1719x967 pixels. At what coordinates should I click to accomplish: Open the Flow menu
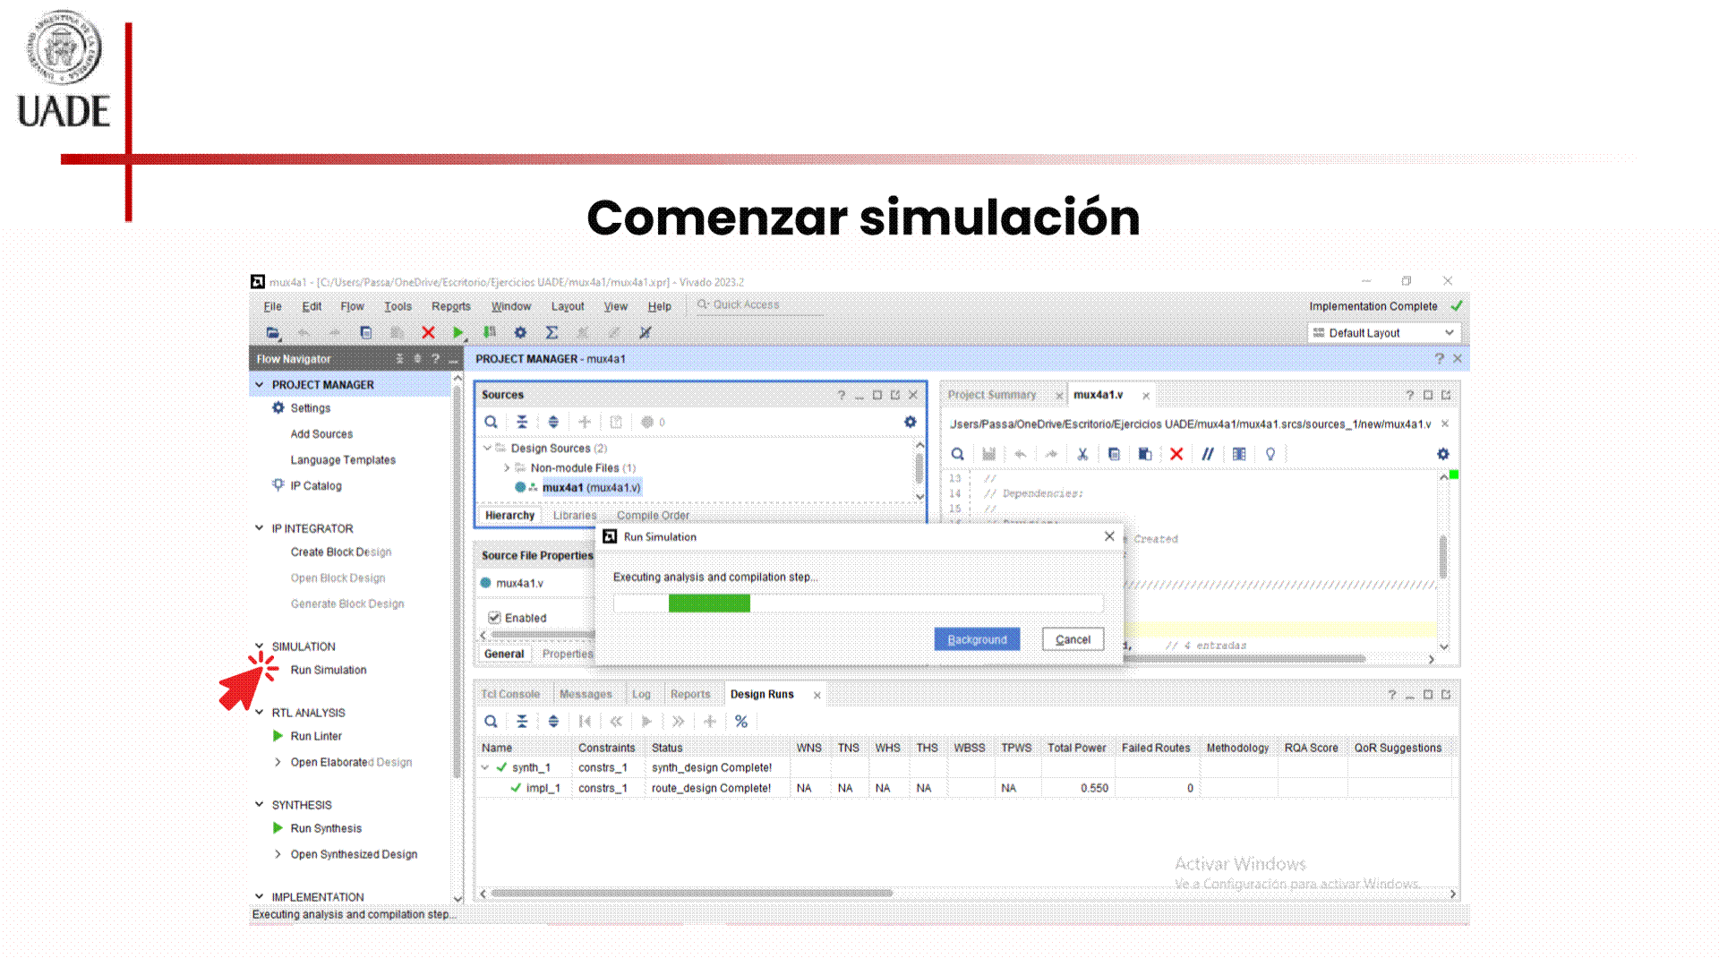point(352,306)
